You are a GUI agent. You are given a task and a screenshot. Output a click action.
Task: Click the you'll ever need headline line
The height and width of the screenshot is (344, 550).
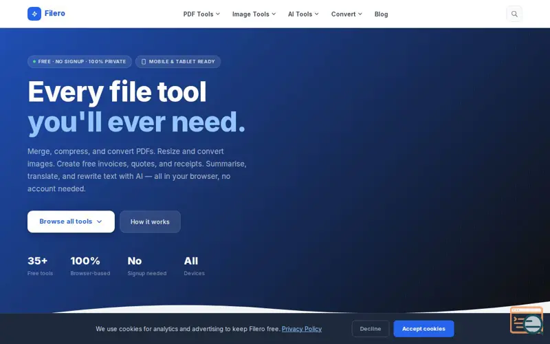coord(136,122)
